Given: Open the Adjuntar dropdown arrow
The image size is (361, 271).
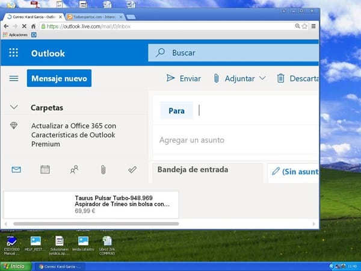Looking at the screenshot, I should [x=262, y=78].
